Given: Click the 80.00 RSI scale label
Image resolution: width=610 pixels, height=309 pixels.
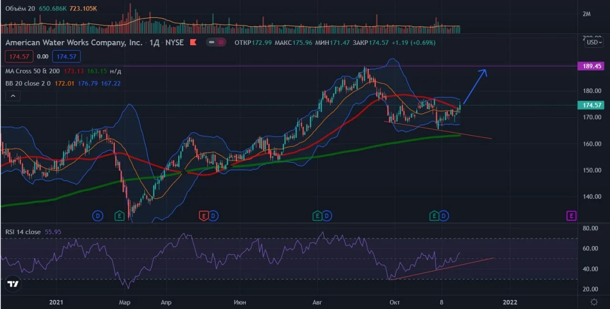Looking at the screenshot, I should point(590,228).
